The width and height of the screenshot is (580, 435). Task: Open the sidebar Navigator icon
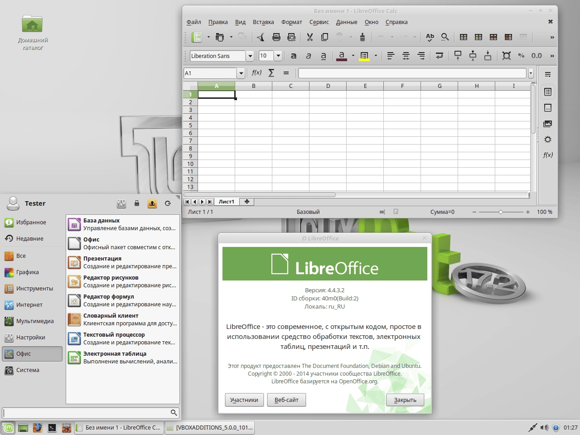click(x=548, y=140)
